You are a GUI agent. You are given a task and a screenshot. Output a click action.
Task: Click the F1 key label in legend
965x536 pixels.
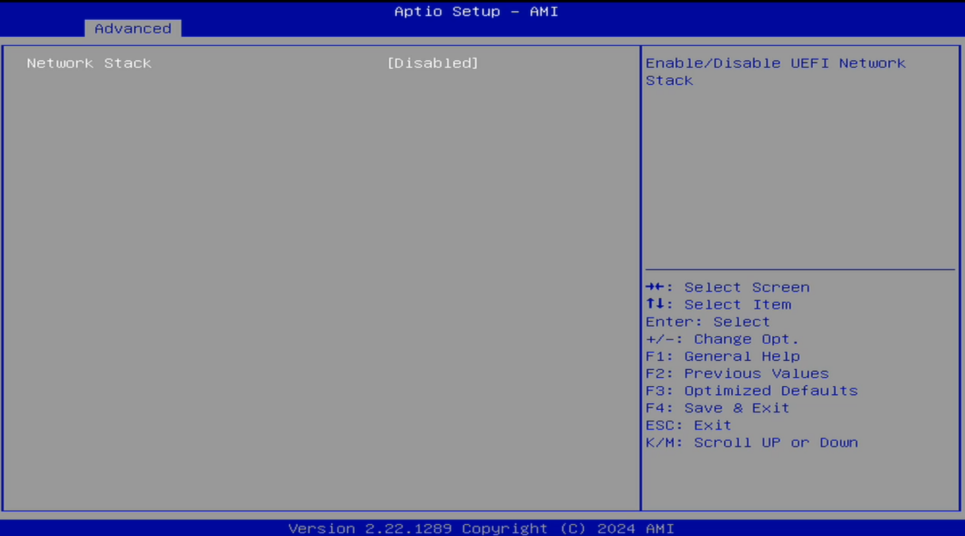(x=655, y=356)
